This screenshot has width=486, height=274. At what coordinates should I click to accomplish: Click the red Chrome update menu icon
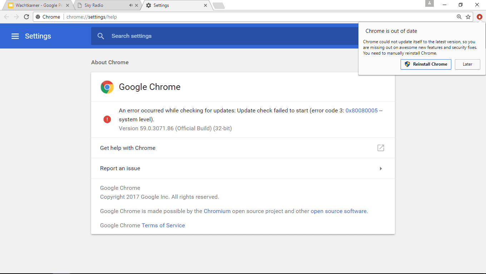pyautogui.click(x=480, y=17)
